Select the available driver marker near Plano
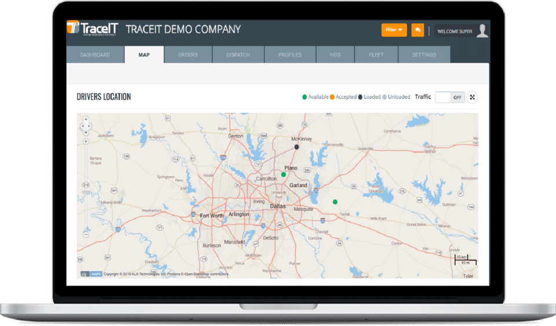This screenshot has width=556, height=326. coord(284,174)
